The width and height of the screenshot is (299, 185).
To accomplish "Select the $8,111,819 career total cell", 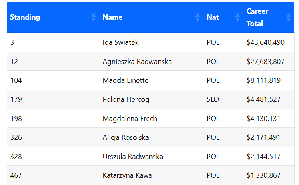I will pos(263,80).
